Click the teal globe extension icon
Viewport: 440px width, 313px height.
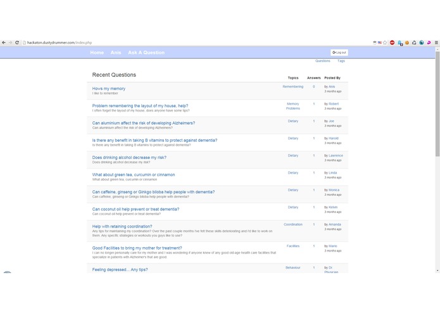coord(422,42)
